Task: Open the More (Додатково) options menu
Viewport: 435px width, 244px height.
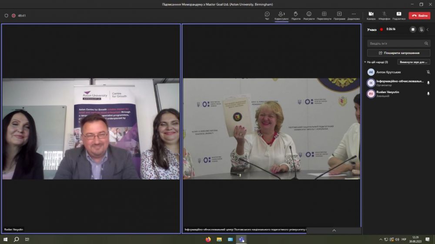Action: point(354,15)
